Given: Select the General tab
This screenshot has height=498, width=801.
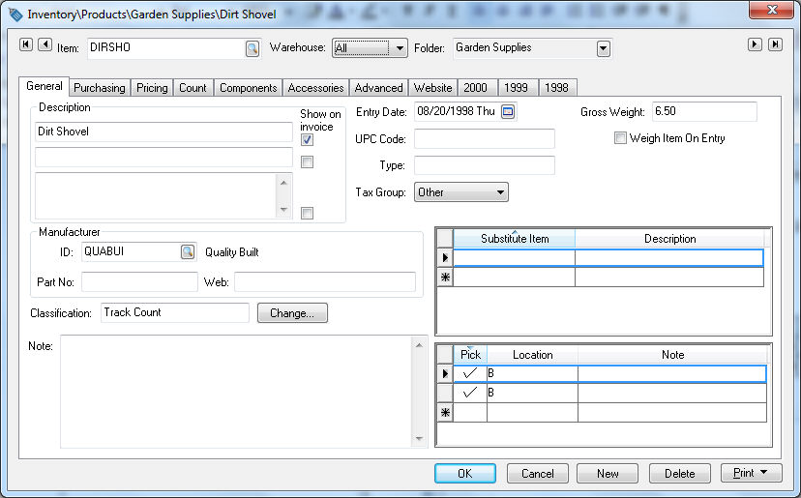Looking at the screenshot, I should [x=44, y=86].
